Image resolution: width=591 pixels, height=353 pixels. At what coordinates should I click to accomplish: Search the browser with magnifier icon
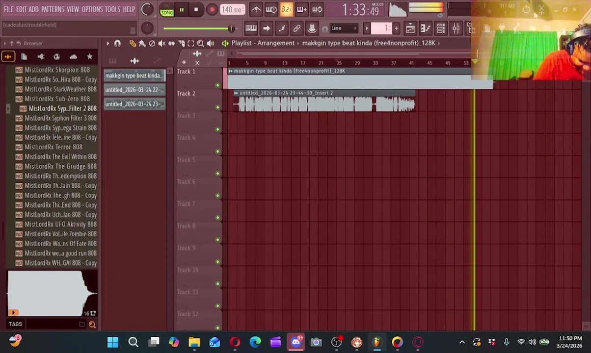pos(92,324)
